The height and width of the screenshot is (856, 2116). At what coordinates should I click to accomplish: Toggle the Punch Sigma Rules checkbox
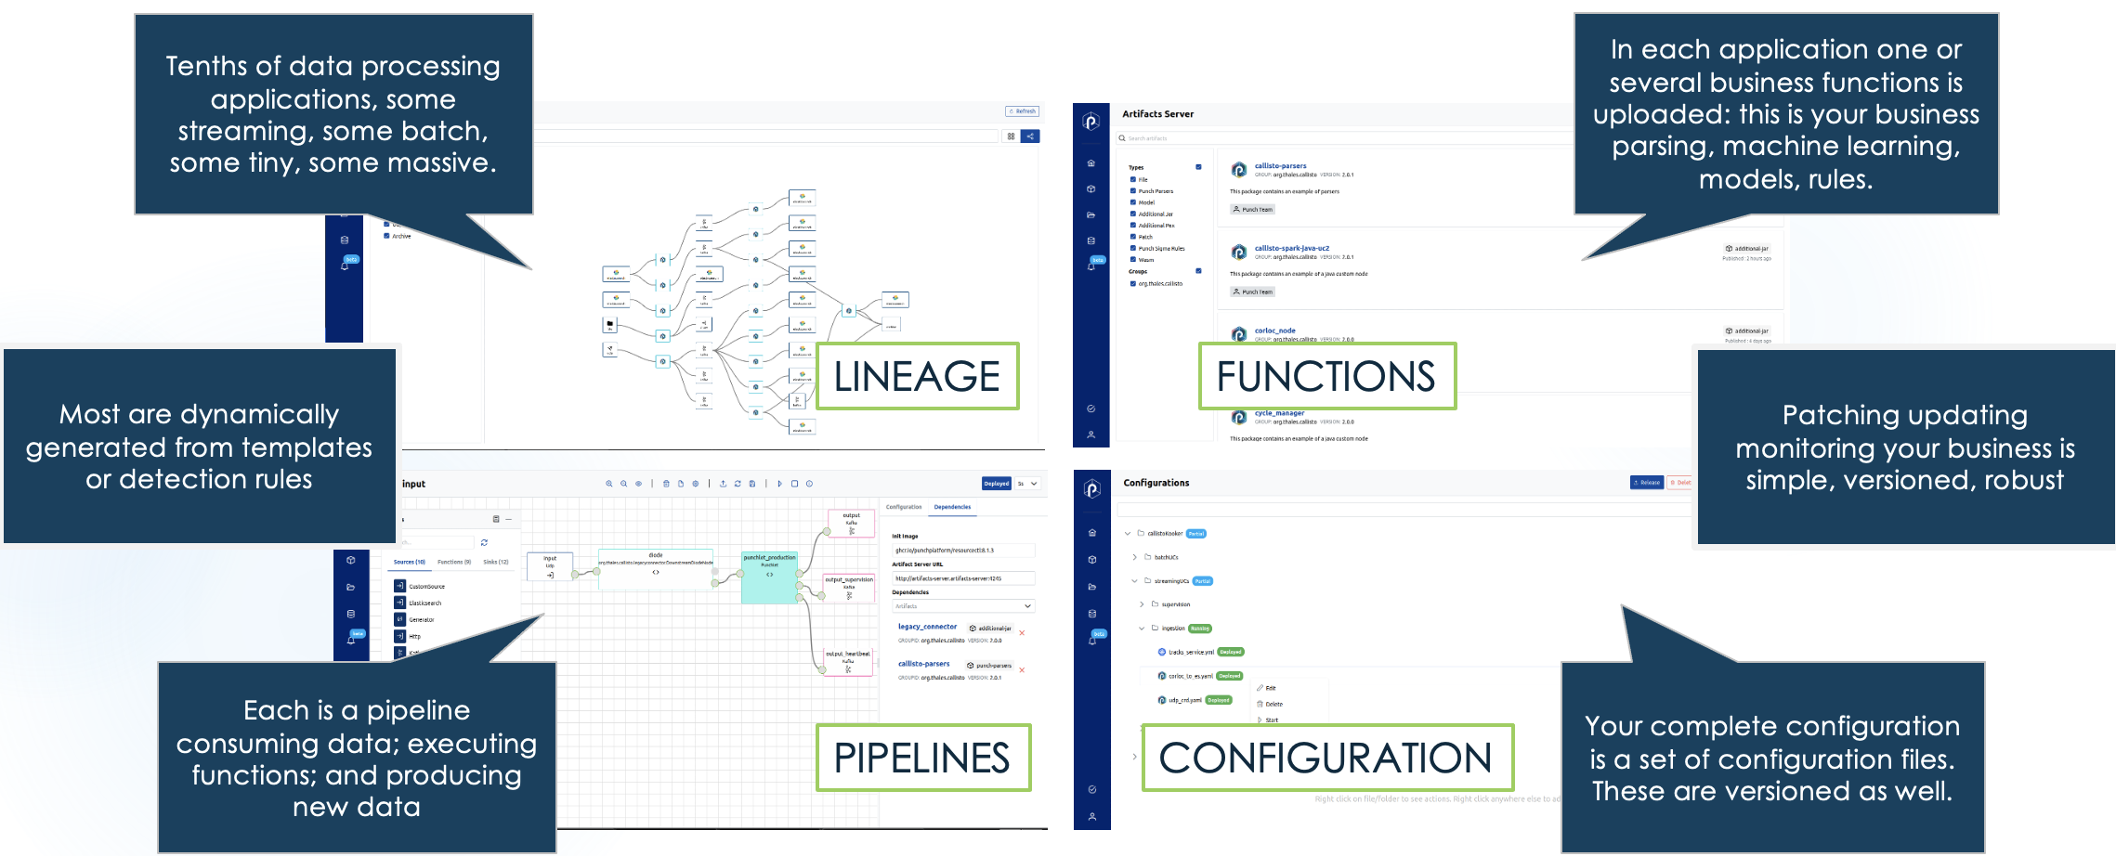1133,248
